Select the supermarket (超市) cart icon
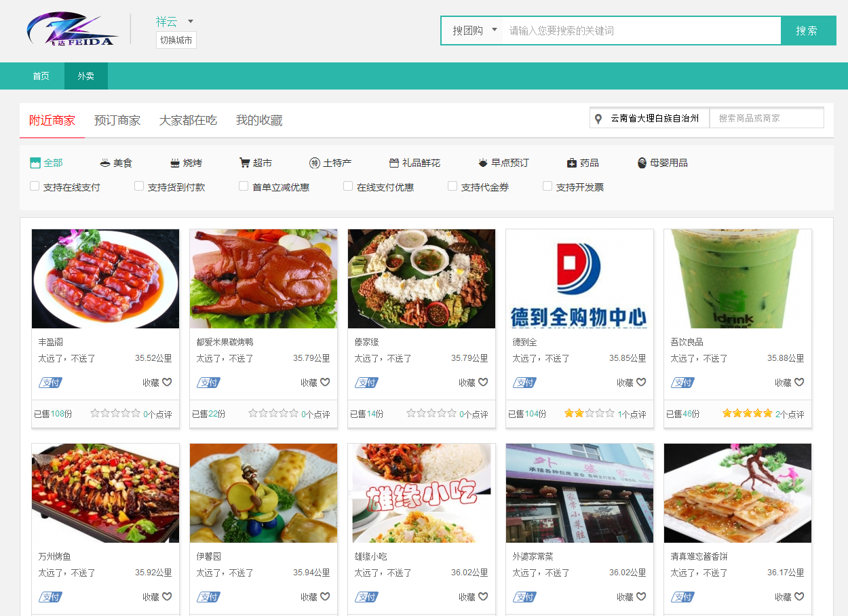The image size is (848, 616). pyautogui.click(x=245, y=163)
